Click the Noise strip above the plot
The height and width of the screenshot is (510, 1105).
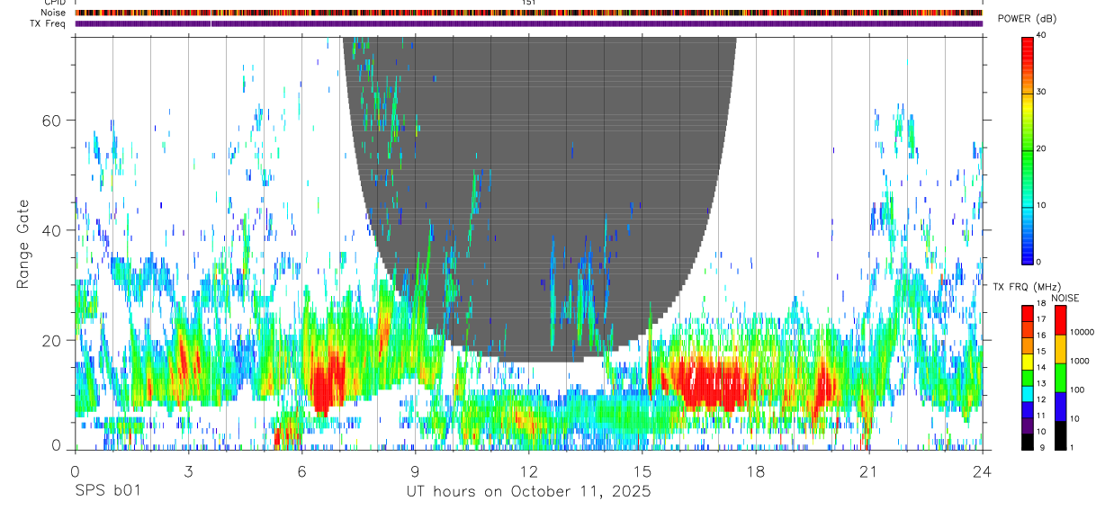click(x=529, y=13)
